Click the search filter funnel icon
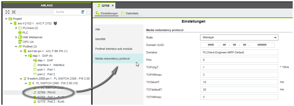Viewport: 294px width, 106px height. [x=83, y=12]
